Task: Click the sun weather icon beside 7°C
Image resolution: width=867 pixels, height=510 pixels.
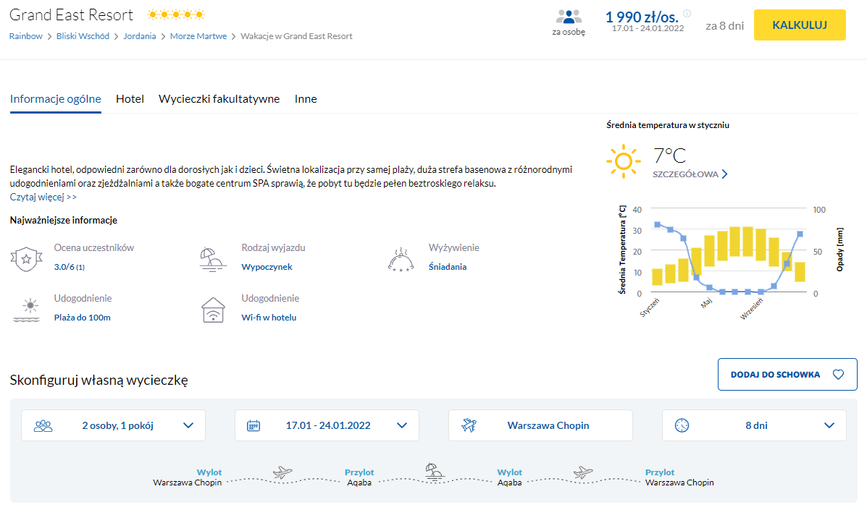Action: point(623,161)
